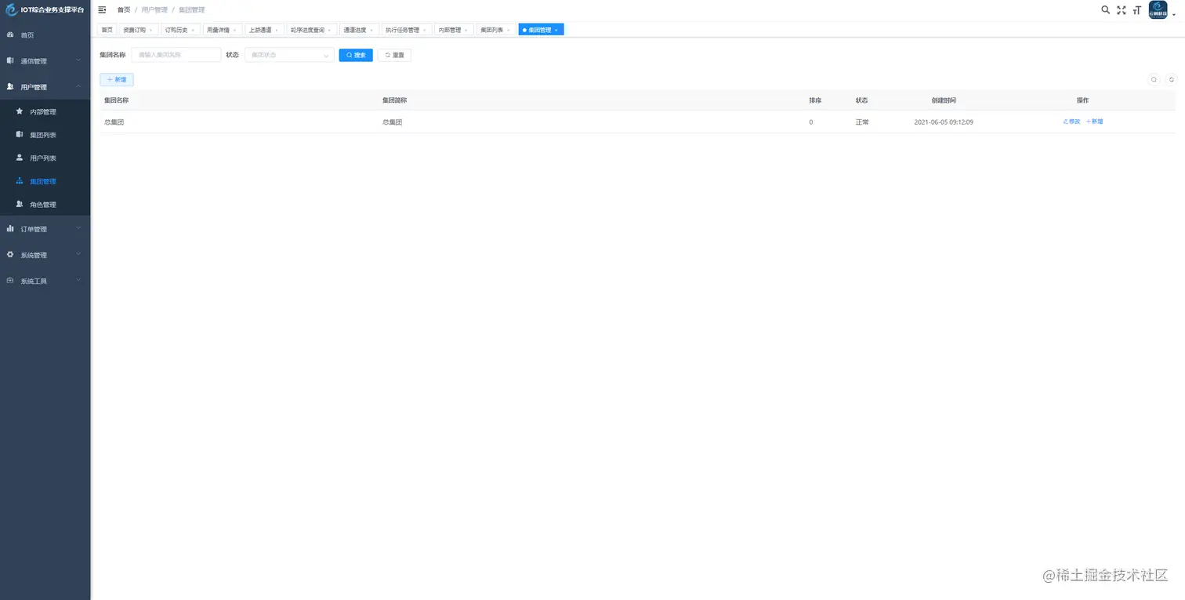Screen dimensions: 1185x600
Task: Click the 用户管理 breadcrumb text
Action: tap(154, 9)
